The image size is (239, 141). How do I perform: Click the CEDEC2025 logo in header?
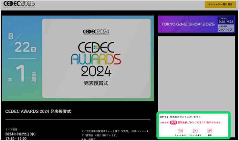click(x=19, y=4)
